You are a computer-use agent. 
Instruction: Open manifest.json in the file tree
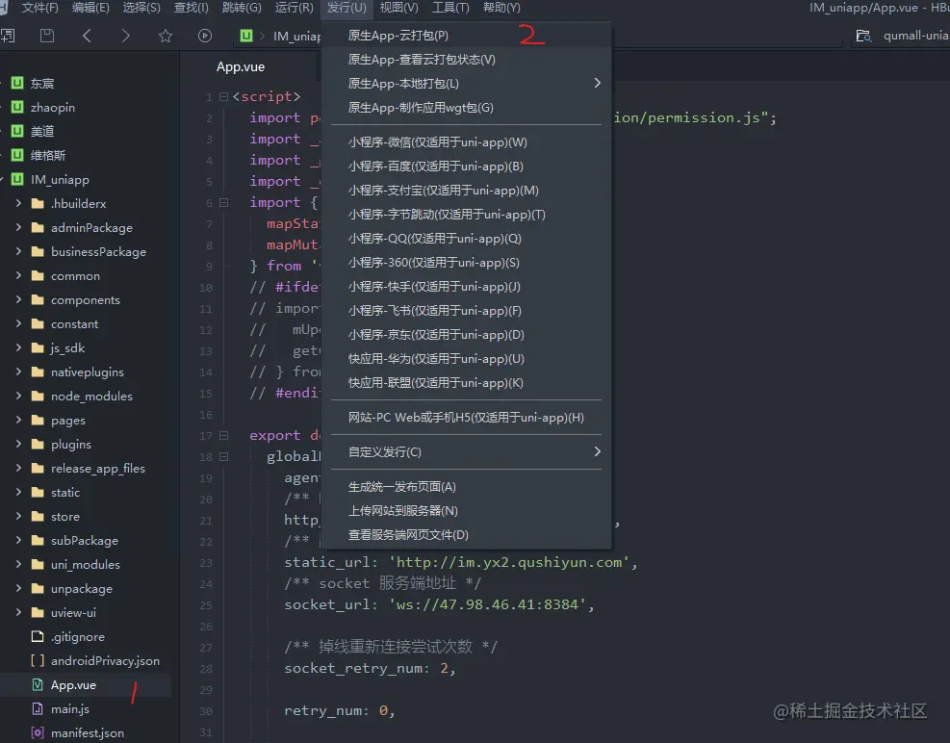(x=88, y=732)
